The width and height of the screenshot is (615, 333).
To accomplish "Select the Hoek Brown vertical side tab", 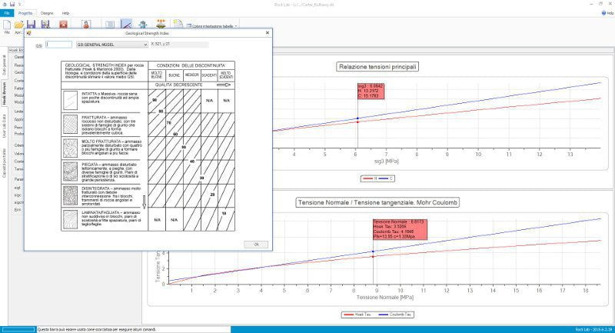I will coord(4,91).
